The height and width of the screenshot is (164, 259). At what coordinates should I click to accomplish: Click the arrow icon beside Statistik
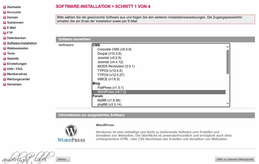click(5, 59)
